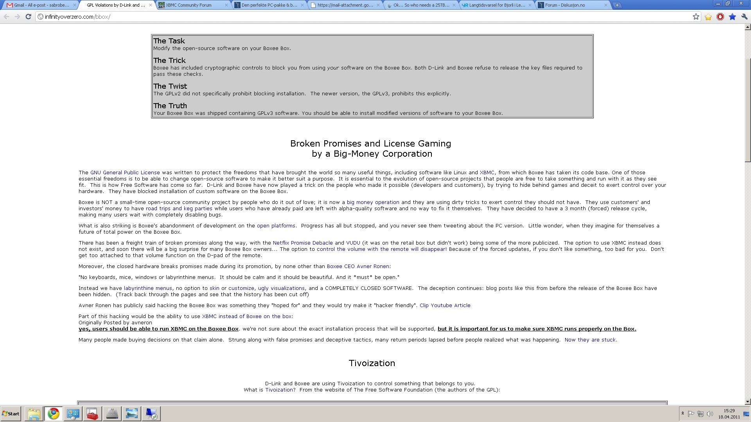Viewport: 751px width, 422px height.
Task: Expand hidden system tray icons
Action: click(683, 413)
